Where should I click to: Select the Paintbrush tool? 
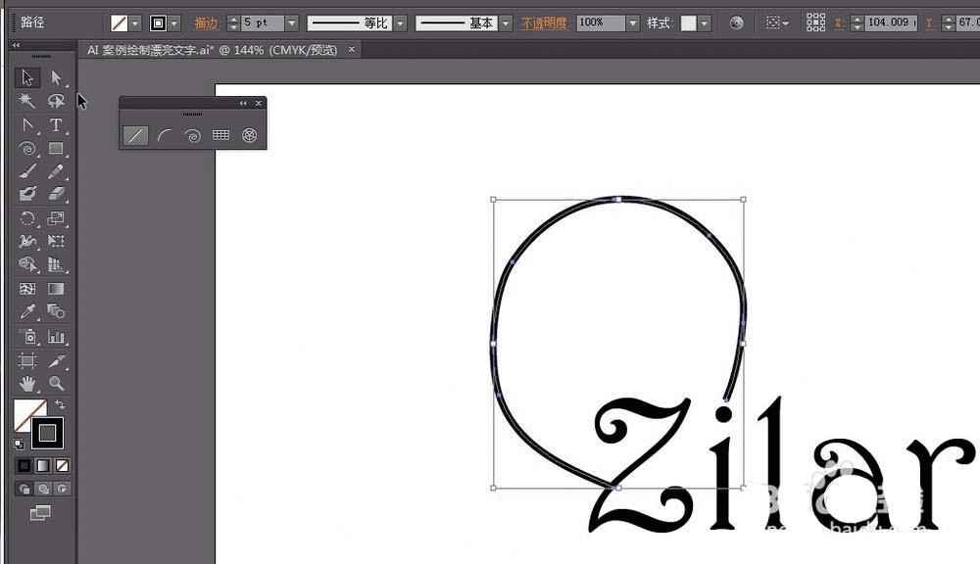[27, 171]
